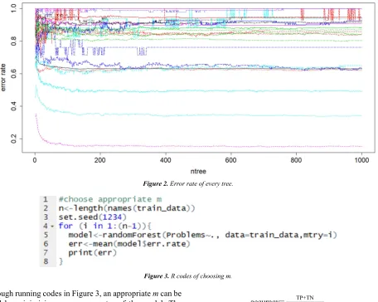Click line number 2 in the code gutter
This screenshot has height=302, width=378.
pyautogui.click(x=46, y=208)
